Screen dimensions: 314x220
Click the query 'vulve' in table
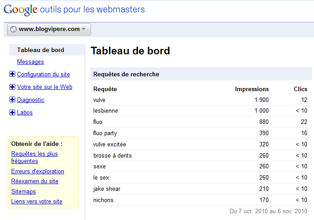[x=99, y=100]
